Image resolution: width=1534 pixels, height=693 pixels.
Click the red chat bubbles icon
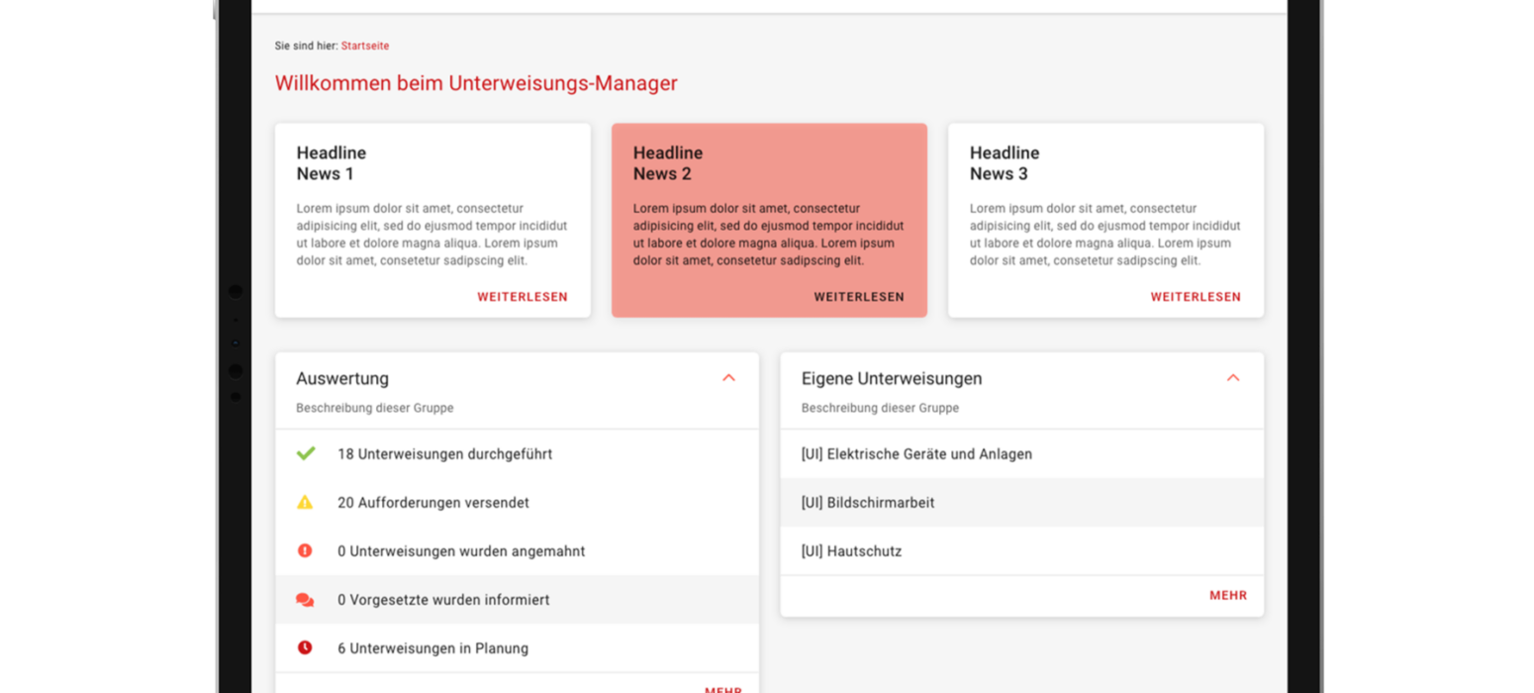(x=305, y=600)
